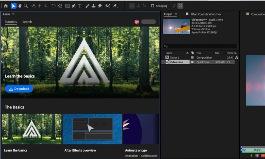The image size is (265, 159).
Task: Select the Type tool
Action: 80,6
